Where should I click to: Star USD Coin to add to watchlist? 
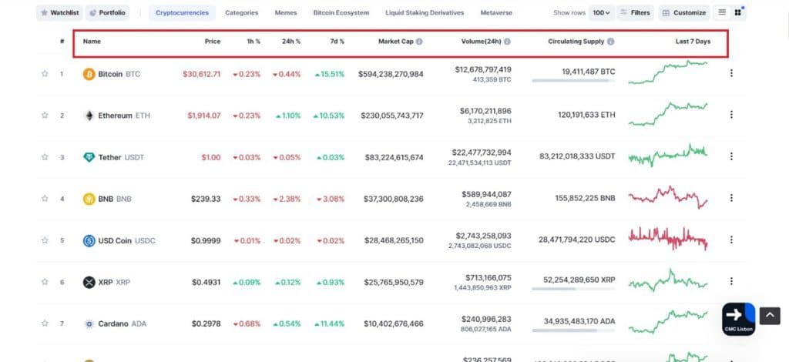(x=45, y=240)
